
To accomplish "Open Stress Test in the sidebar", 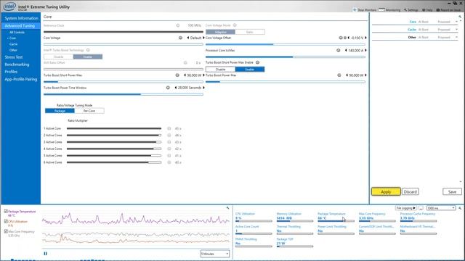I will 14,57.
